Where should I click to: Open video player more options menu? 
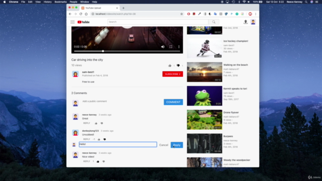coord(179,47)
